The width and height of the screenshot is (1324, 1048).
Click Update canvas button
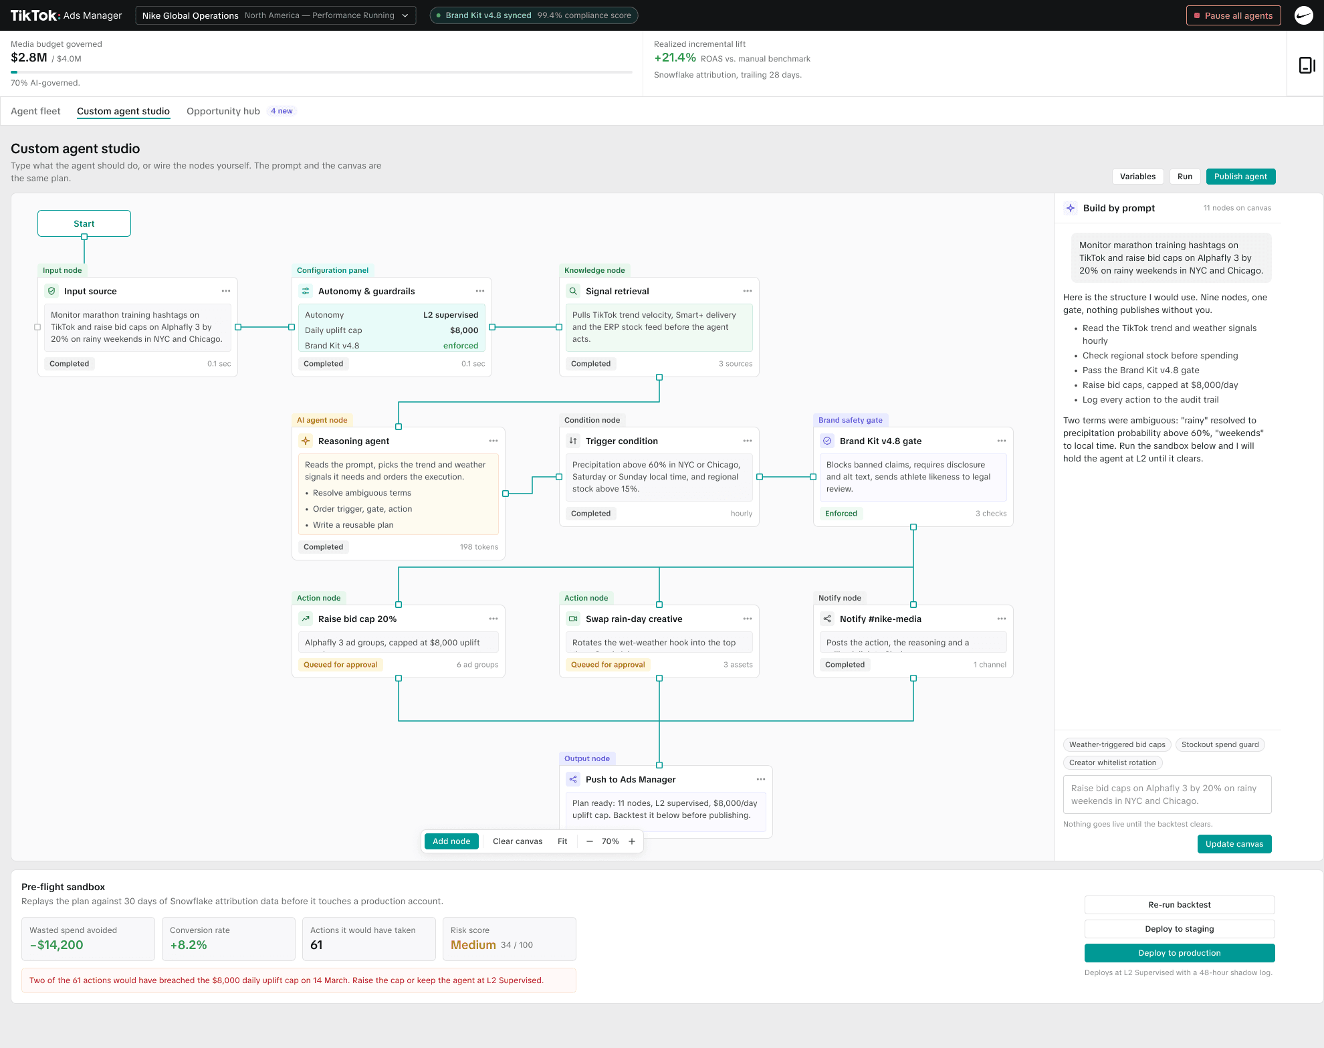[x=1234, y=844]
